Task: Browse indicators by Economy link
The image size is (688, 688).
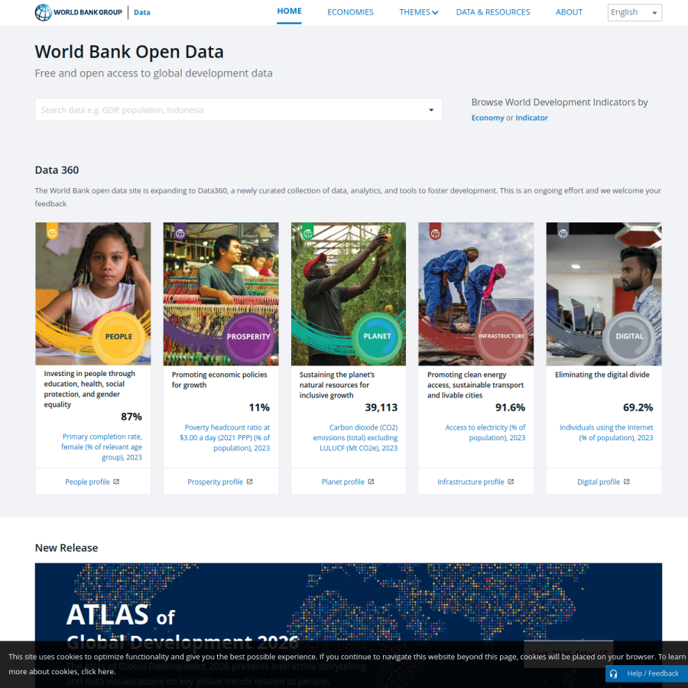Action: click(488, 118)
